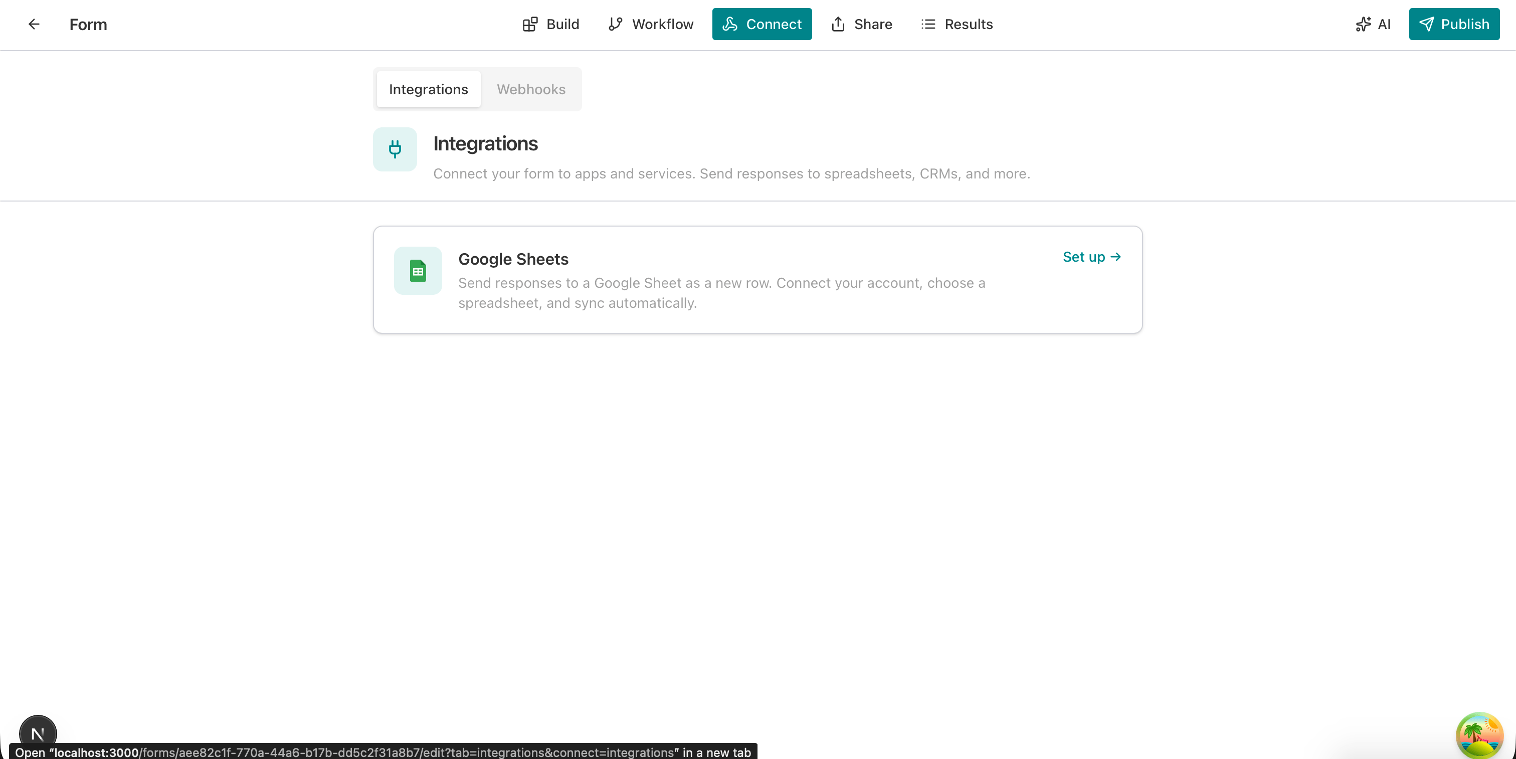The image size is (1516, 759).
Task: Switch to the Webhooks tab
Action: click(x=531, y=89)
